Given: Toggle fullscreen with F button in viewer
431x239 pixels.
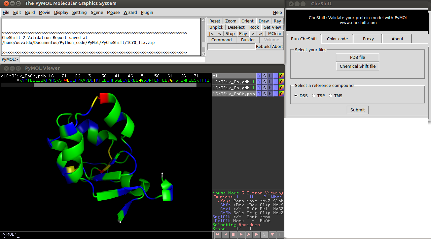Looking at the screenshot, I should (280, 234).
